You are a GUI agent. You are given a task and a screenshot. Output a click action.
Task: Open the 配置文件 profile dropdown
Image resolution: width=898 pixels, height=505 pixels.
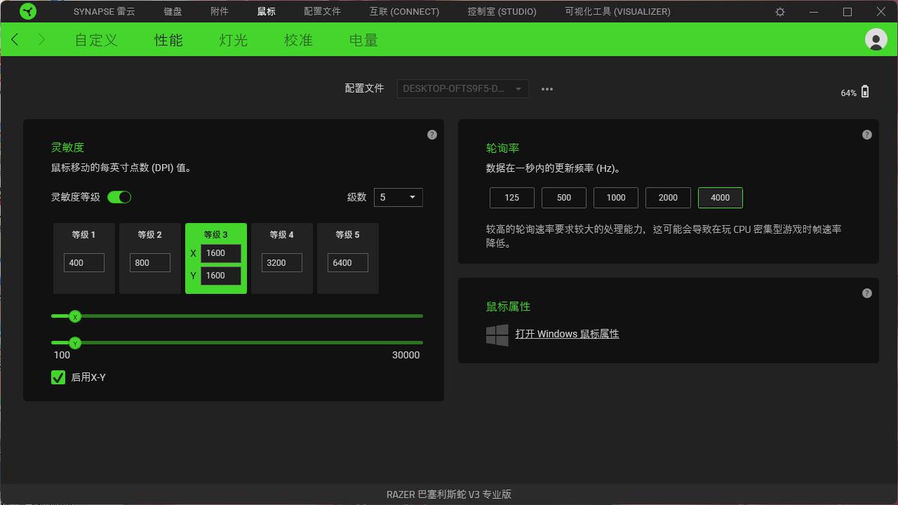[462, 89]
